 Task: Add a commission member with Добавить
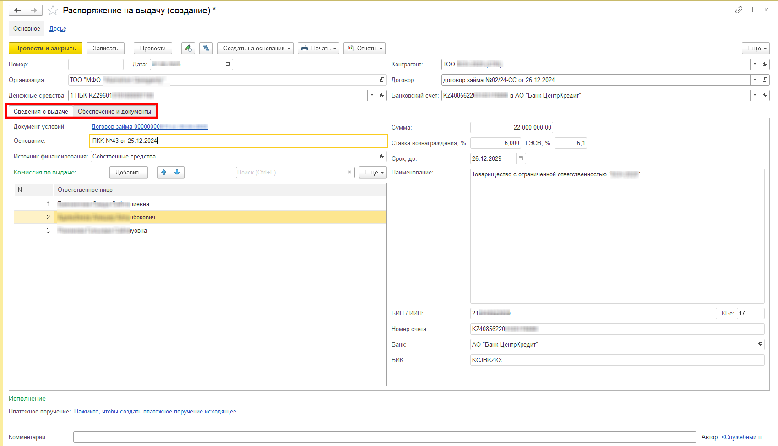point(129,172)
